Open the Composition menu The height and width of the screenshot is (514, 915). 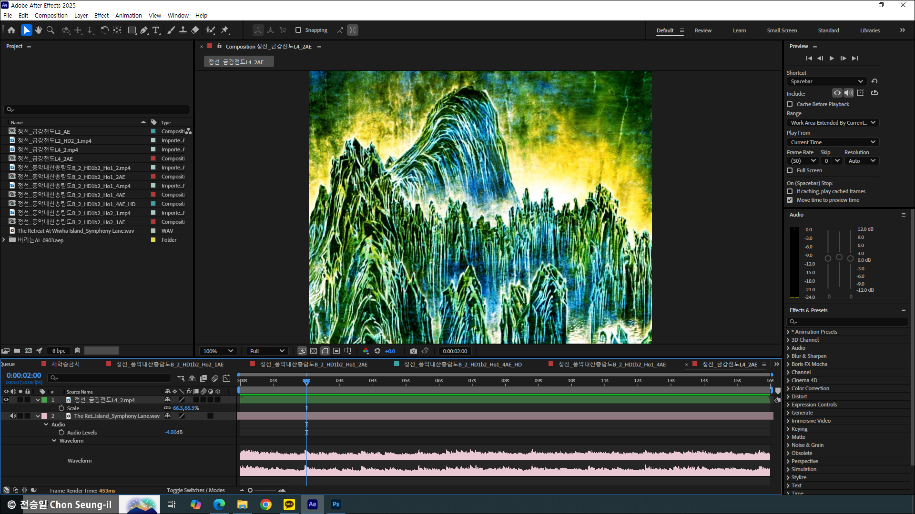51,15
